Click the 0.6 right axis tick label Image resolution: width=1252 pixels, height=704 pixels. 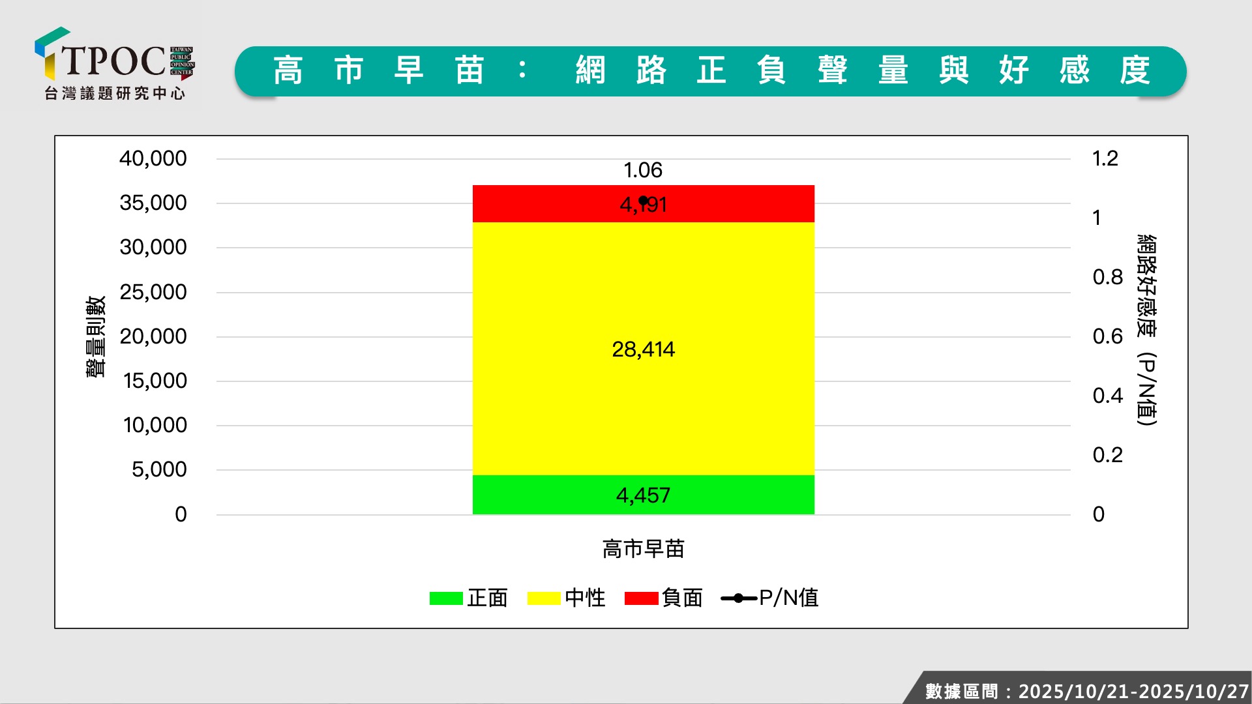pos(1107,336)
